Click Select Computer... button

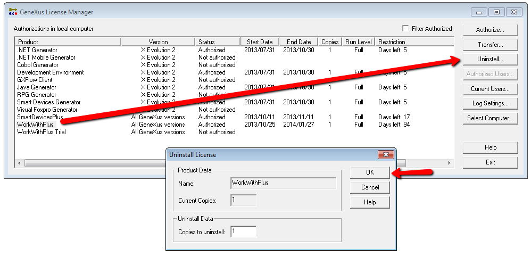click(x=490, y=118)
